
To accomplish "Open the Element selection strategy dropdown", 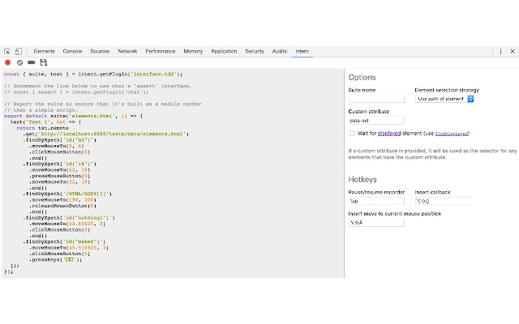I will 444,99.
